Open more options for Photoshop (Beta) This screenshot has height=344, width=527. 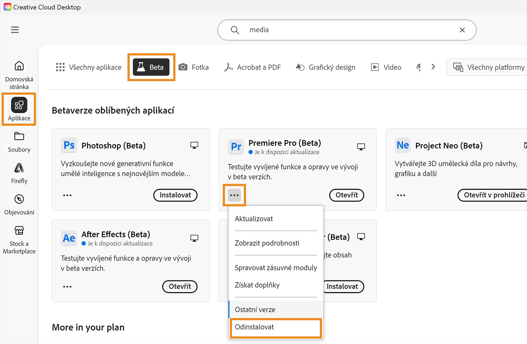67,195
